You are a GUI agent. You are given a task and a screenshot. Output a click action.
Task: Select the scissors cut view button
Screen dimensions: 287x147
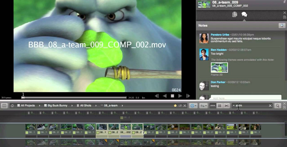[x=226, y=106]
